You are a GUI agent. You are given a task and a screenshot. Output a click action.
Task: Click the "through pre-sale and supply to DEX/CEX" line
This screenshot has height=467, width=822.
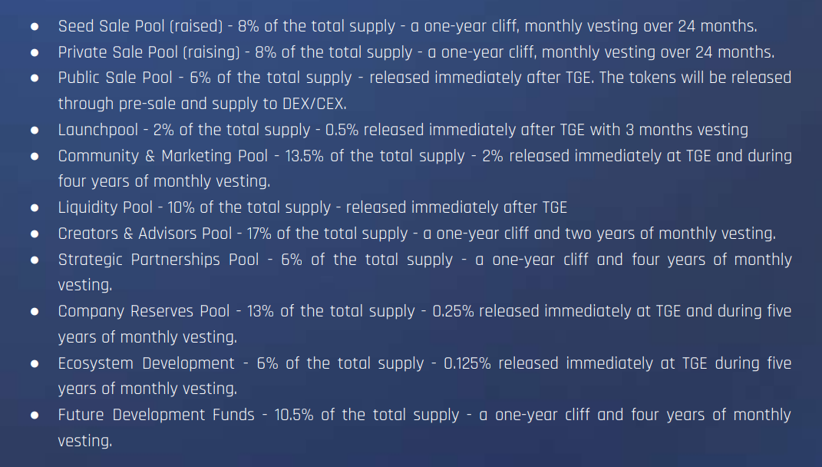(202, 104)
